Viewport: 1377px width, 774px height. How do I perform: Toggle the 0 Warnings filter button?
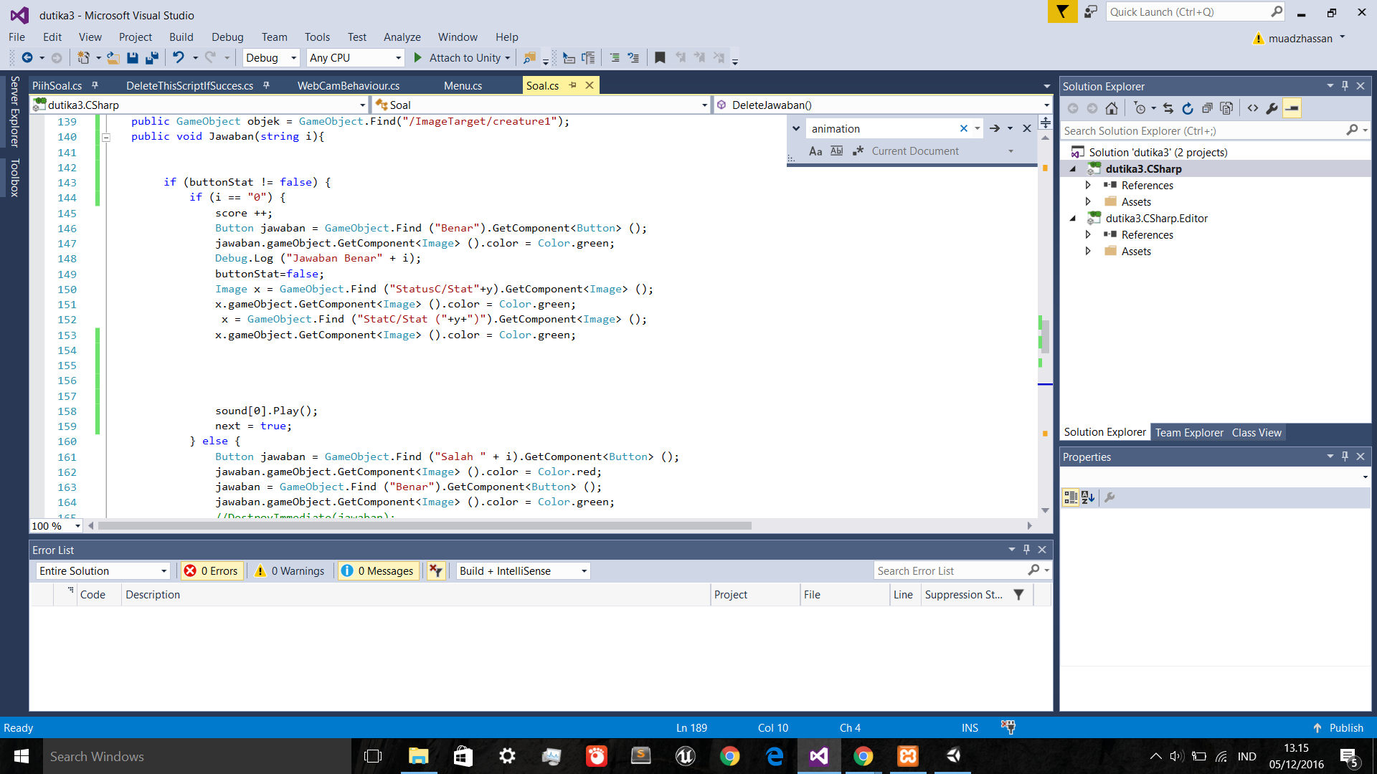pos(290,571)
